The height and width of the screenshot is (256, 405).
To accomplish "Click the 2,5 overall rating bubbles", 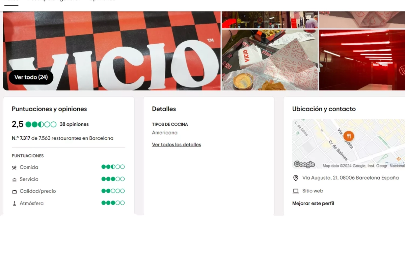I will click(x=41, y=124).
